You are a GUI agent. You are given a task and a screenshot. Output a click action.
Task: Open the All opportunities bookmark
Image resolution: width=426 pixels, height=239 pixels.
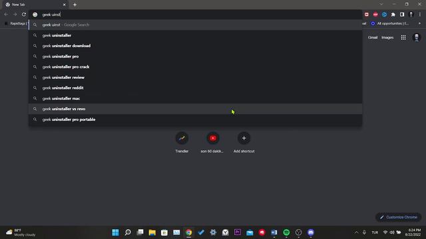click(x=389, y=24)
